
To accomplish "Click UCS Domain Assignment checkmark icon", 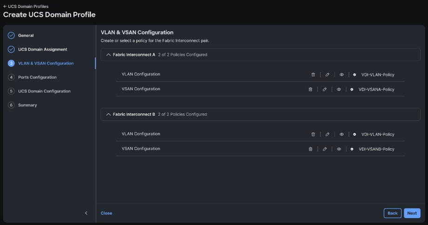I will coord(11,49).
